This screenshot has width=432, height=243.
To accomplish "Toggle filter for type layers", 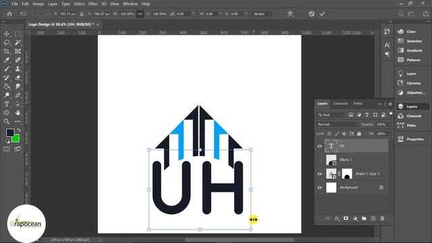I will click(x=367, y=115).
